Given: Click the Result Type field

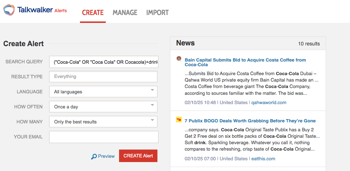Looking at the screenshot, I should 103,77.
